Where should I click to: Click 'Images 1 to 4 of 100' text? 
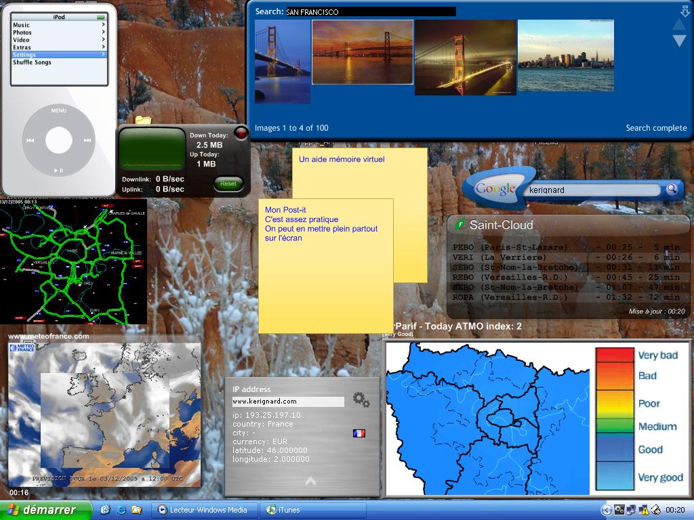(291, 128)
